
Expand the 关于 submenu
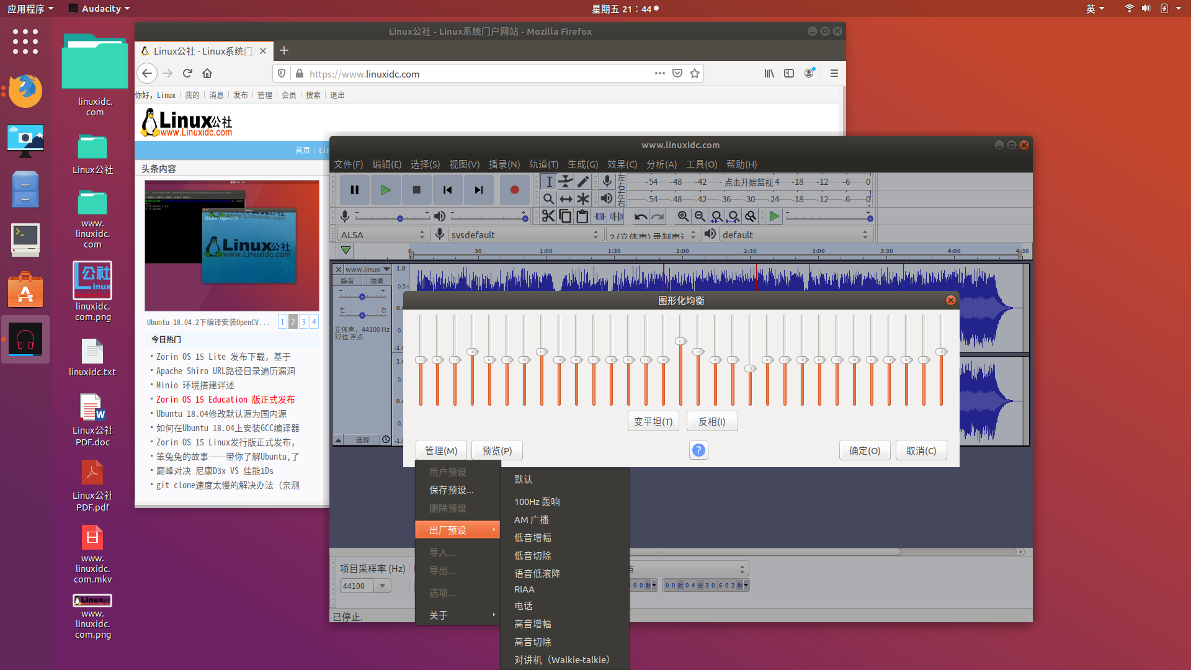coord(457,615)
